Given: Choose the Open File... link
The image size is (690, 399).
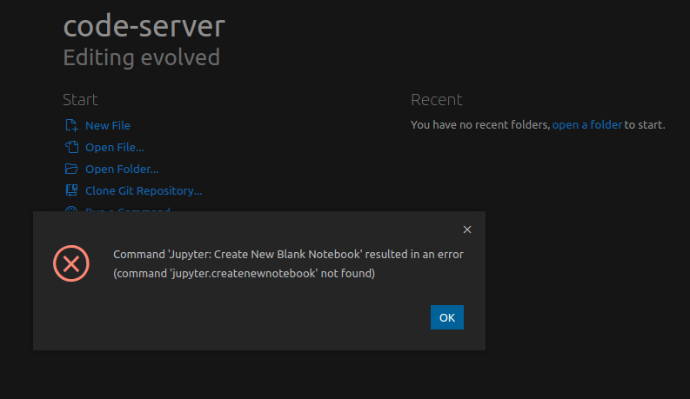Looking at the screenshot, I should 114,147.
